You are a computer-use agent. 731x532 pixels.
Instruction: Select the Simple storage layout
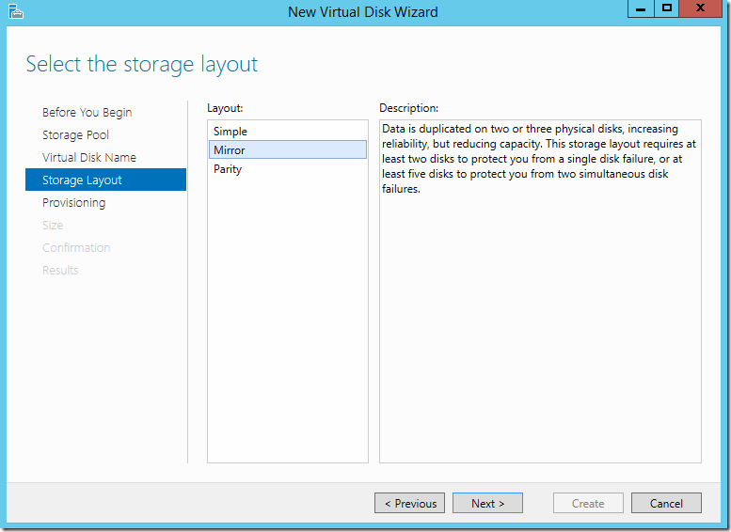pyautogui.click(x=230, y=132)
